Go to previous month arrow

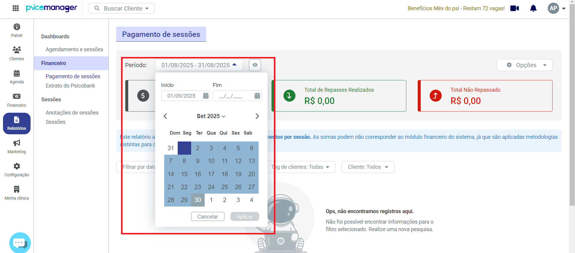165,116
